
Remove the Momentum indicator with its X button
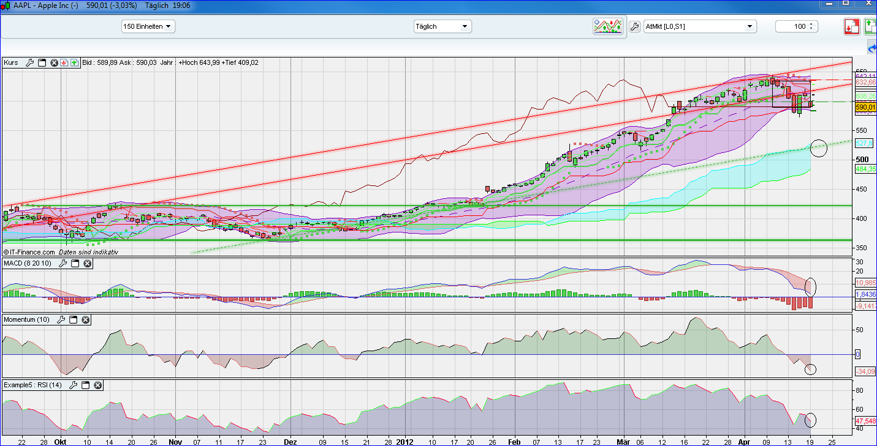coord(85,319)
